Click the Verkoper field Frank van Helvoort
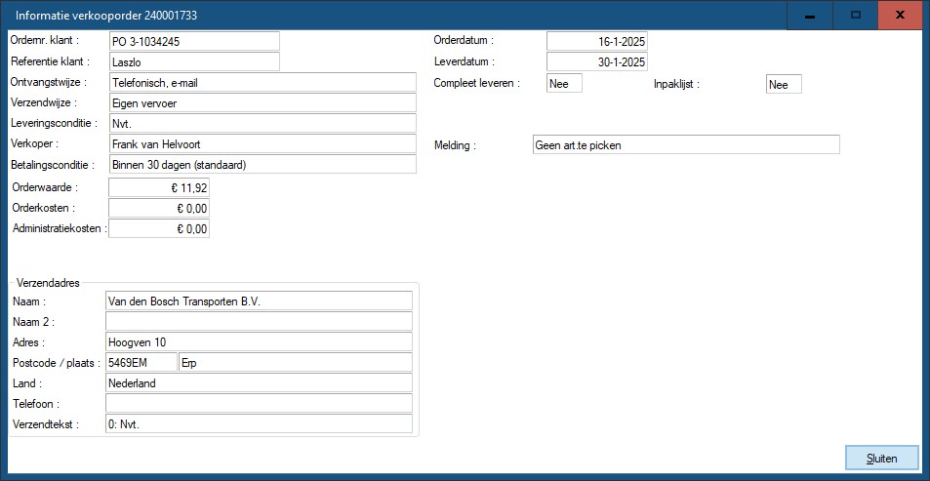930x481 pixels. [263, 143]
